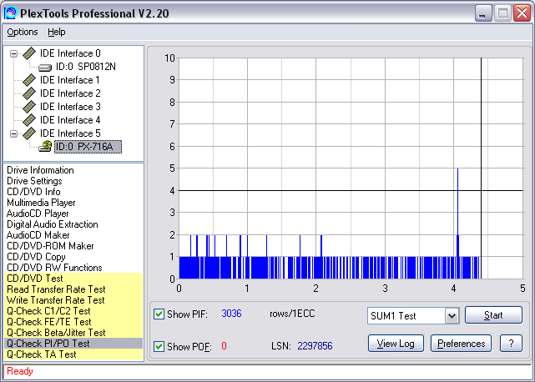Click the PlexTools title bar app icon
Image resolution: width=535 pixels, height=382 pixels.
click(x=10, y=13)
